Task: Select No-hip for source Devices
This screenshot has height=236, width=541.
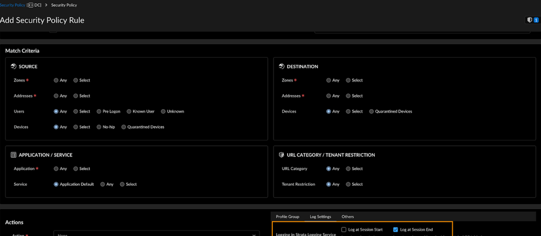Action: point(99,127)
